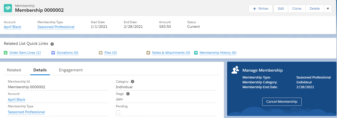The width and height of the screenshot is (337, 118).
Task: Click the Order Item Lines green icon
Action: pos(6,53)
